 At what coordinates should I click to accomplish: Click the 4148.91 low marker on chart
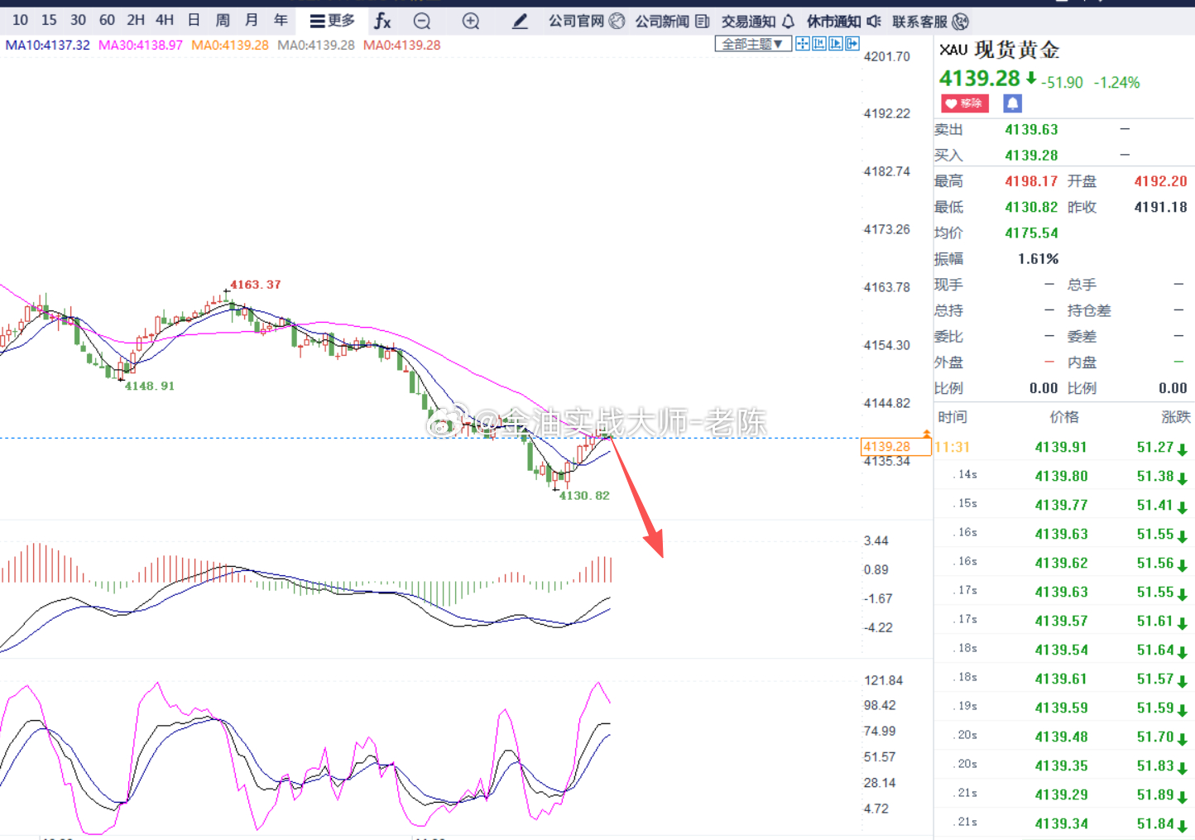(150, 386)
